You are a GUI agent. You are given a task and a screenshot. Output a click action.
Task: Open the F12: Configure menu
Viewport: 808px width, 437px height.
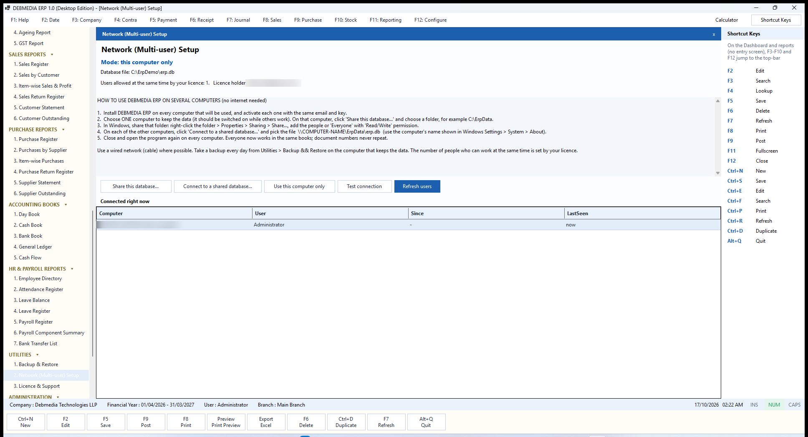coord(430,20)
